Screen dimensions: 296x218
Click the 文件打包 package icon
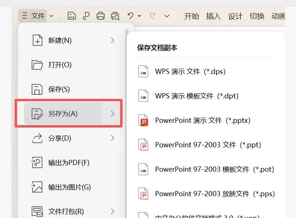(37, 211)
